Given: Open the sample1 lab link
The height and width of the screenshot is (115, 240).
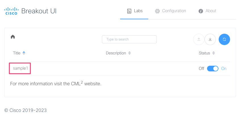Looking at the screenshot, I should (20, 68).
